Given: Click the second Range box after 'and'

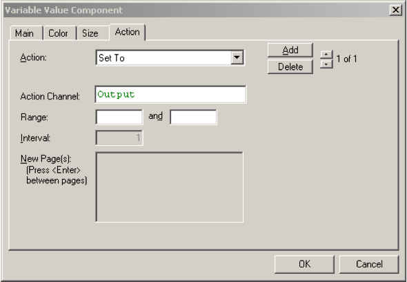Looking at the screenshot, I should 193,117.
